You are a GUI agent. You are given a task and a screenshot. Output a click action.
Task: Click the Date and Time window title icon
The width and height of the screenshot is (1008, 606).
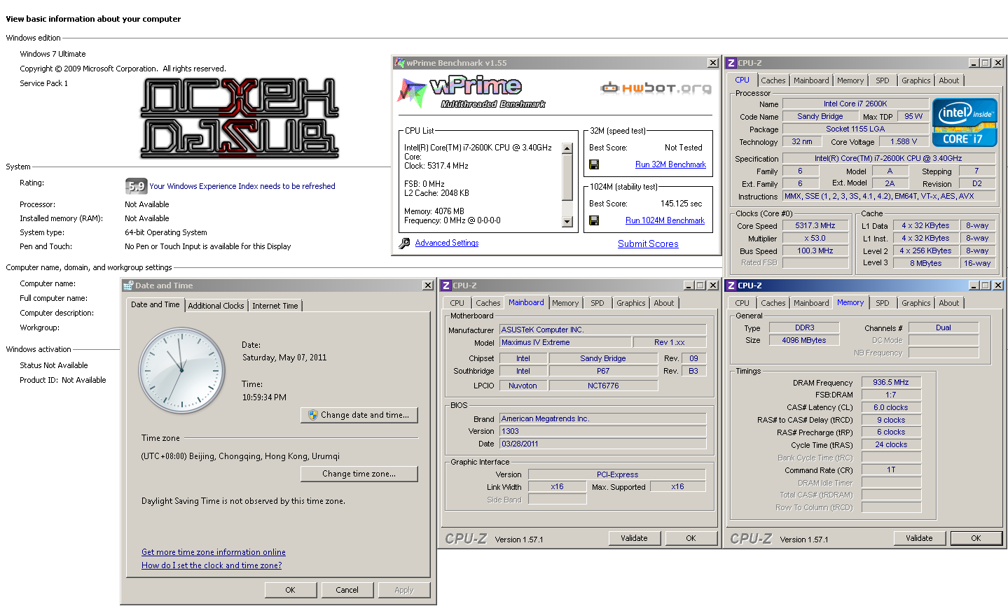(x=128, y=286)
